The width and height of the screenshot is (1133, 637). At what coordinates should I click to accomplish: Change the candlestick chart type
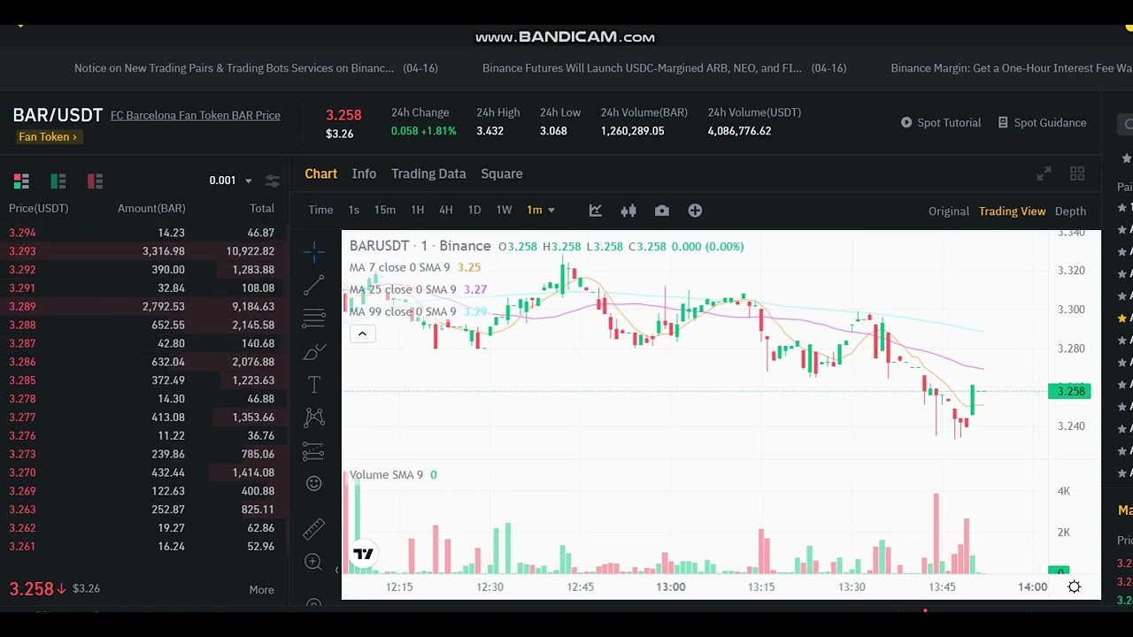tap(628, 211)
